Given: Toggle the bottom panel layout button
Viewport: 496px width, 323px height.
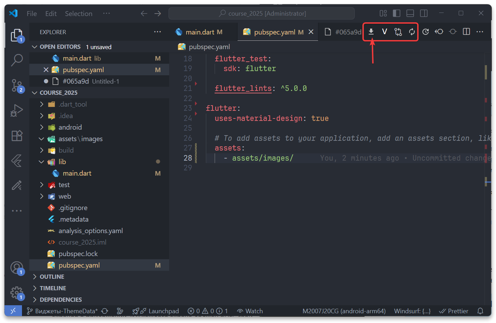Looking at the screenshot, I should tap(410, 13).
